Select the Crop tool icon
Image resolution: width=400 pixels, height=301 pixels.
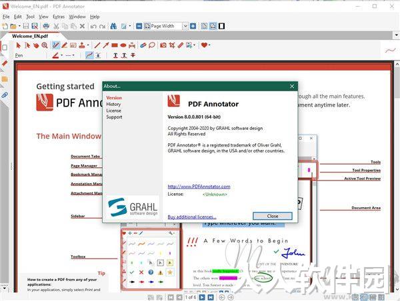172,45
